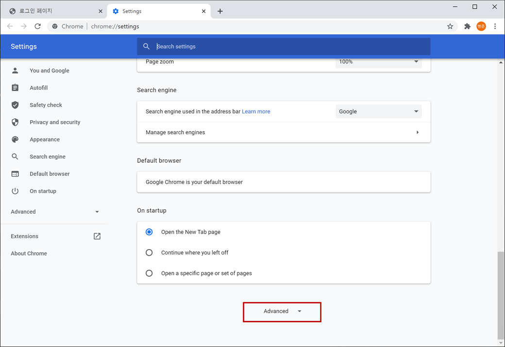505x347 pixels.
Task: Click "Google Chrome is your default browser" text
Action: [194, 182]
